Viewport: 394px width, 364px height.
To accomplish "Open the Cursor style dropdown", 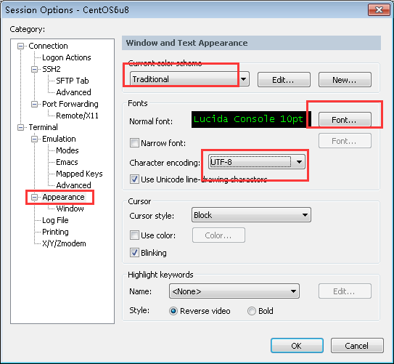I will click(x=251, y=215).
